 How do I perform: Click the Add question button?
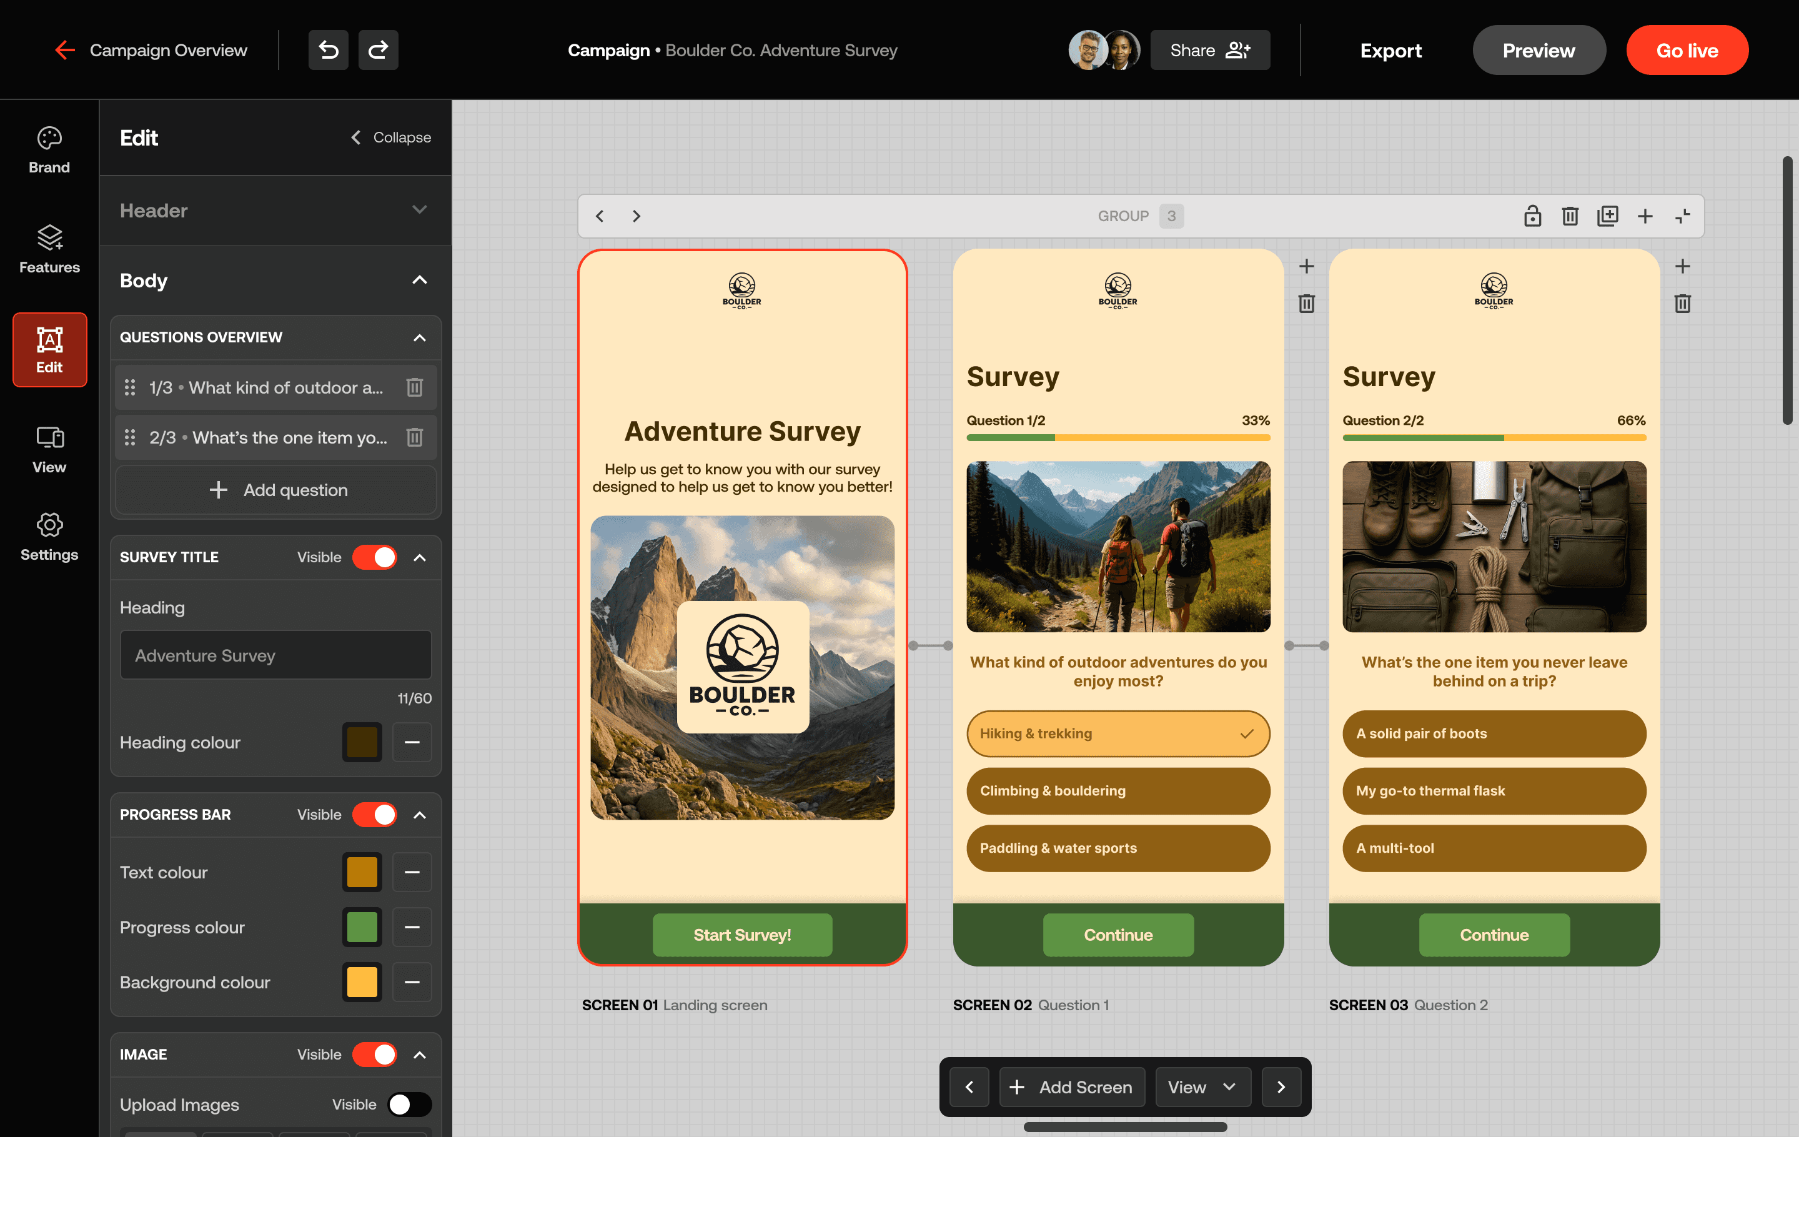point(277,490)
